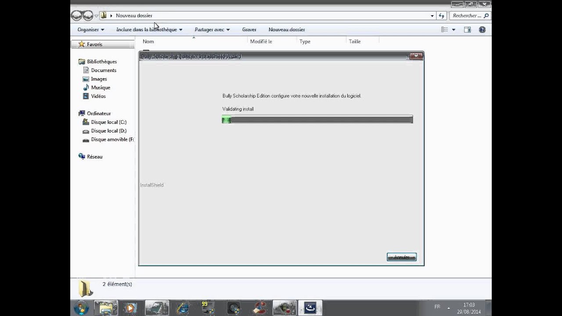Click Annuler to cancel the installation
The image size is (562, 316).
(402, 257)
